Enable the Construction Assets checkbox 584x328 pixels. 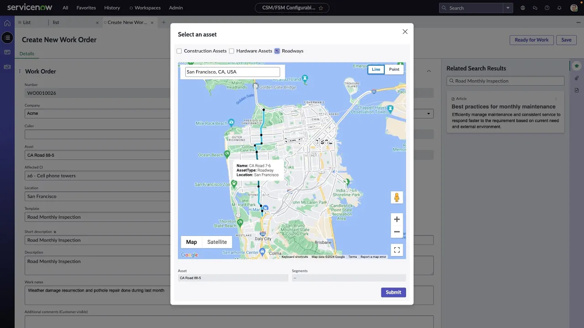coord(179,51)
